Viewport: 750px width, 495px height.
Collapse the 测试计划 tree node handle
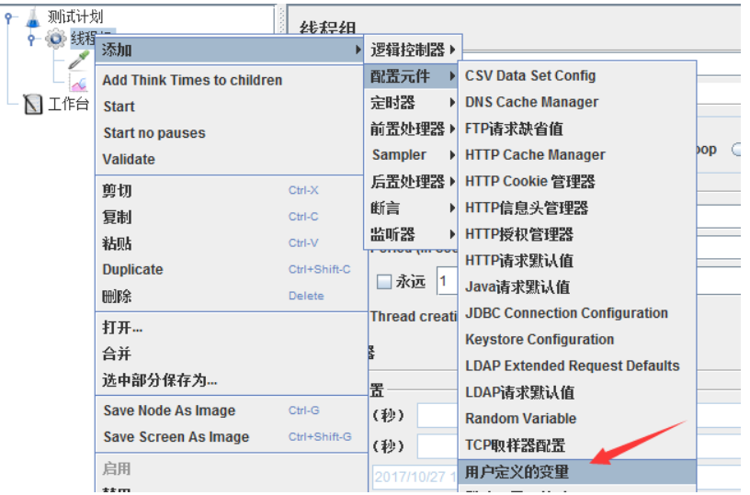coord(8,17)
